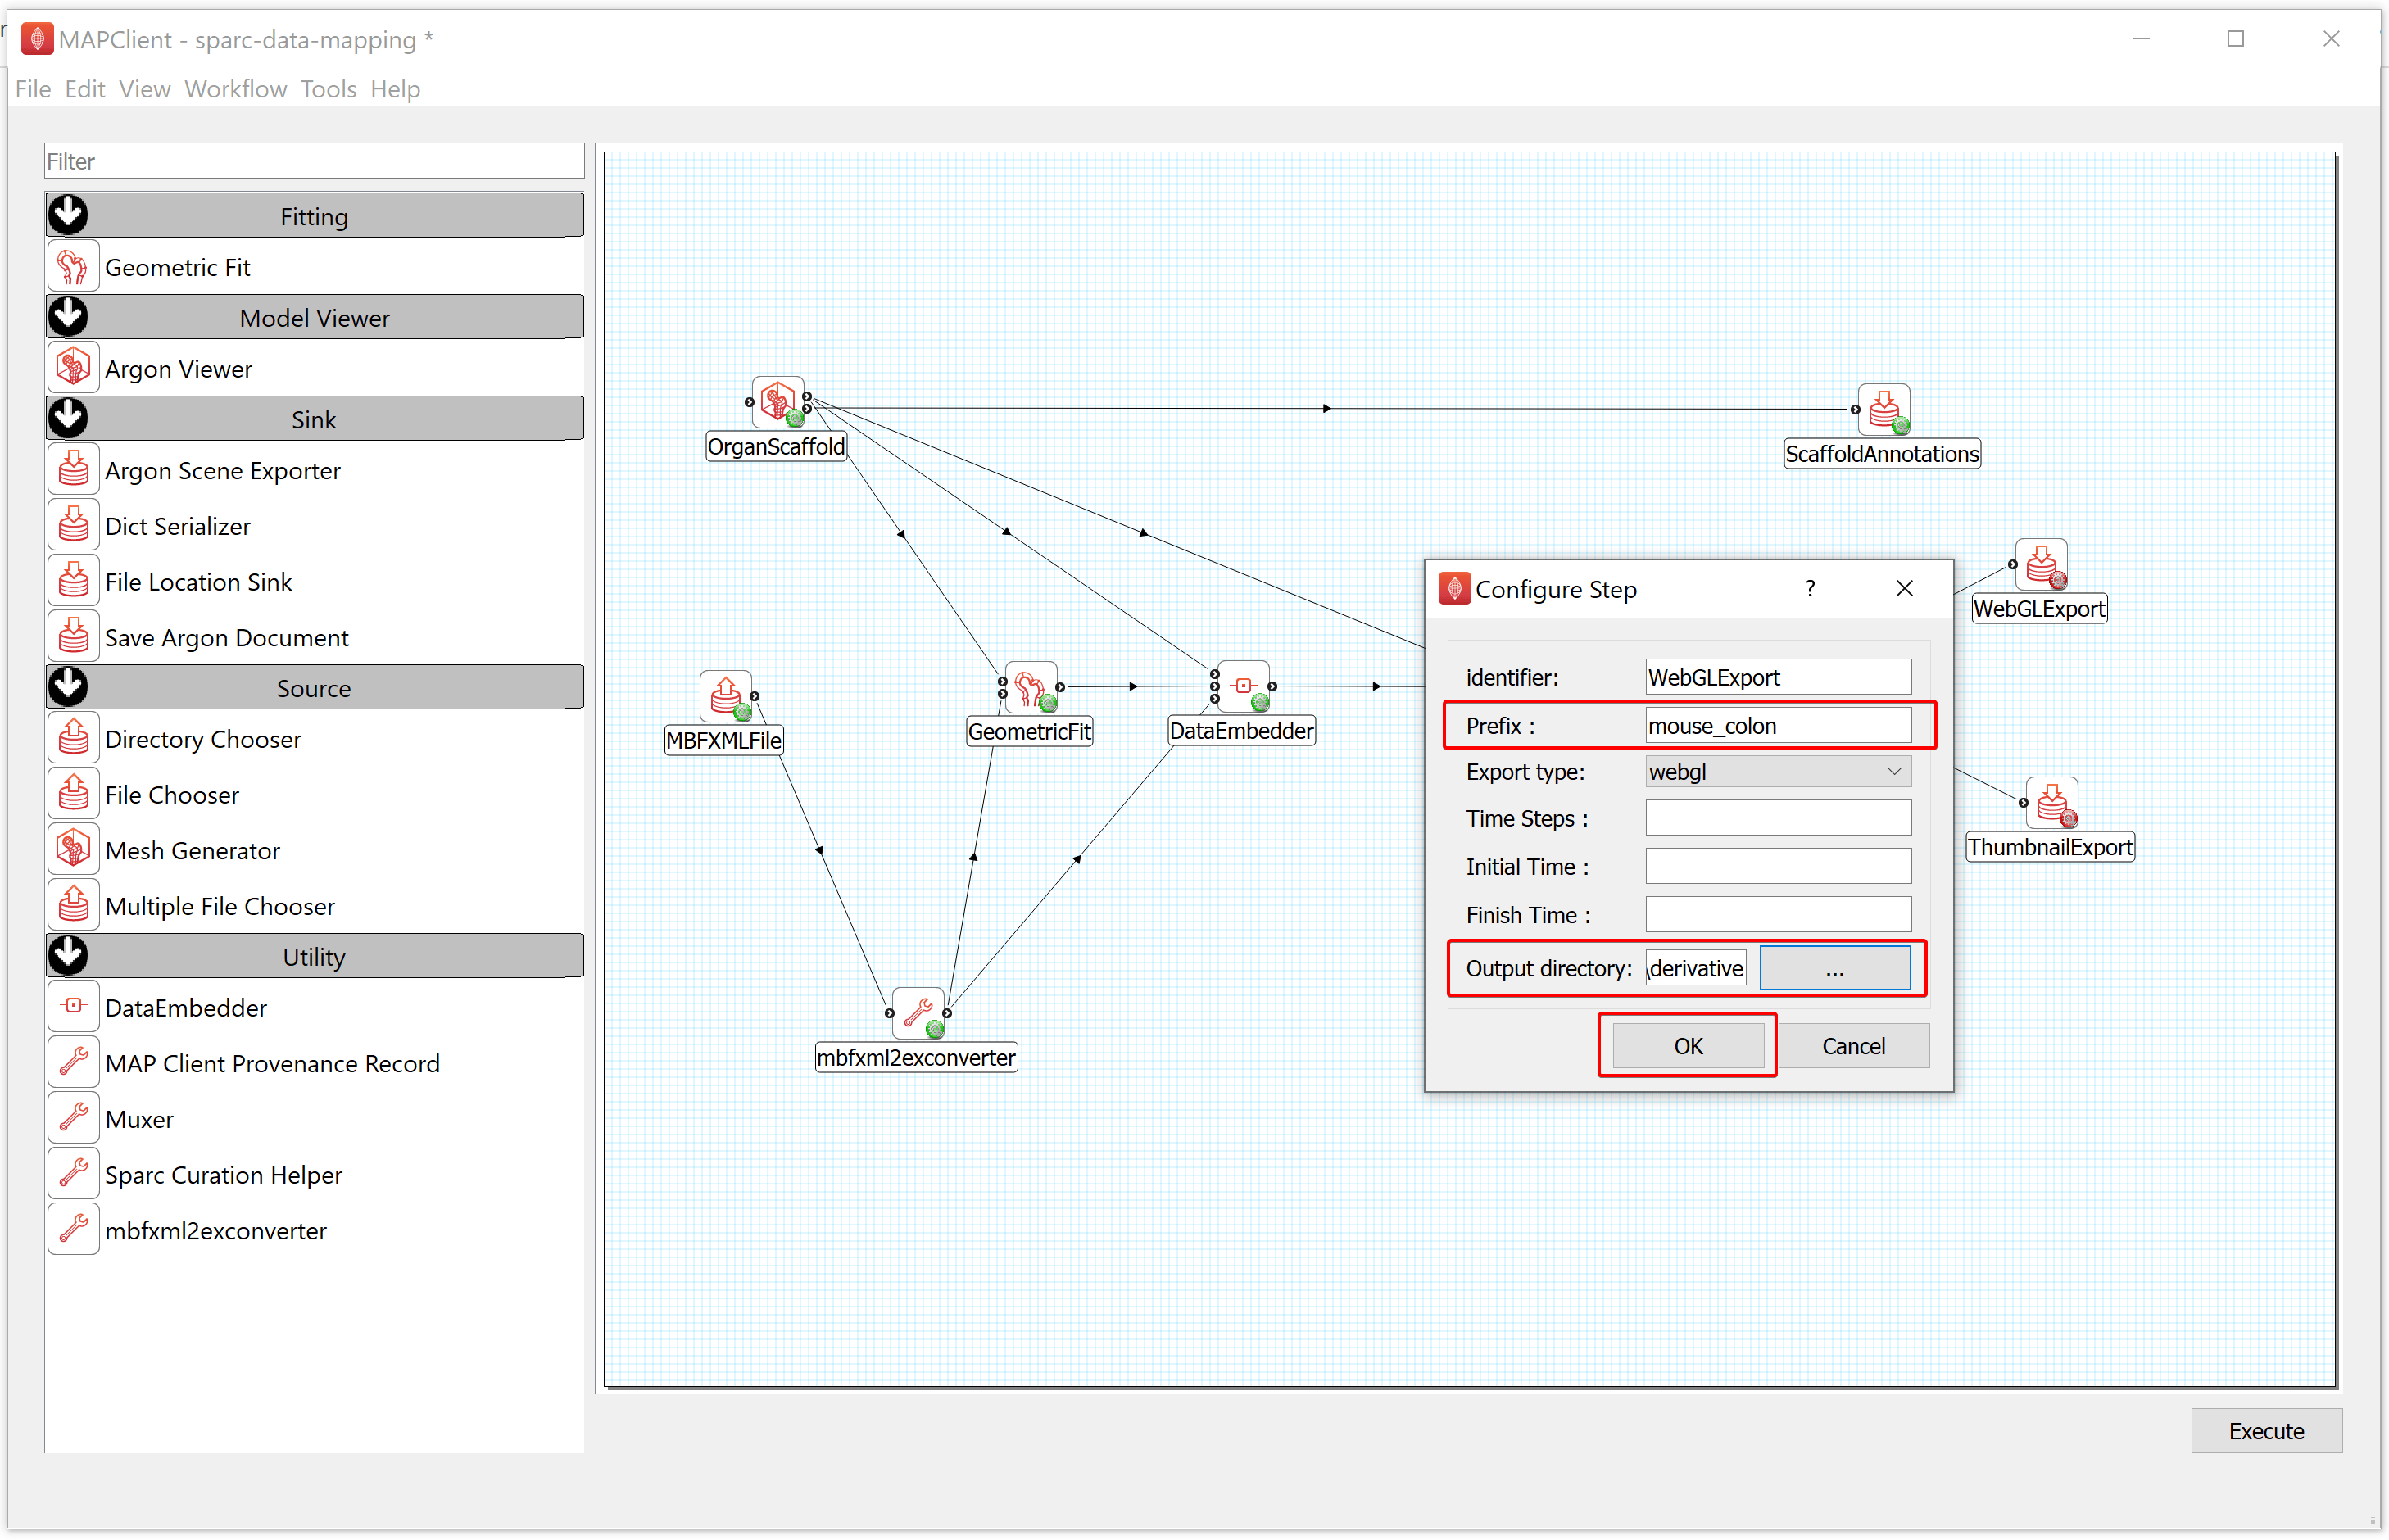Browse for output directory with ... button

[1835, 969]
